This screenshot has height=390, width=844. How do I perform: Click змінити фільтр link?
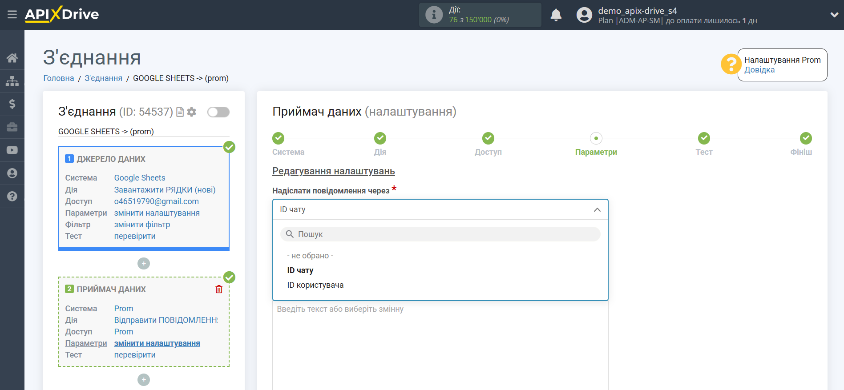[x=142, y=225]
